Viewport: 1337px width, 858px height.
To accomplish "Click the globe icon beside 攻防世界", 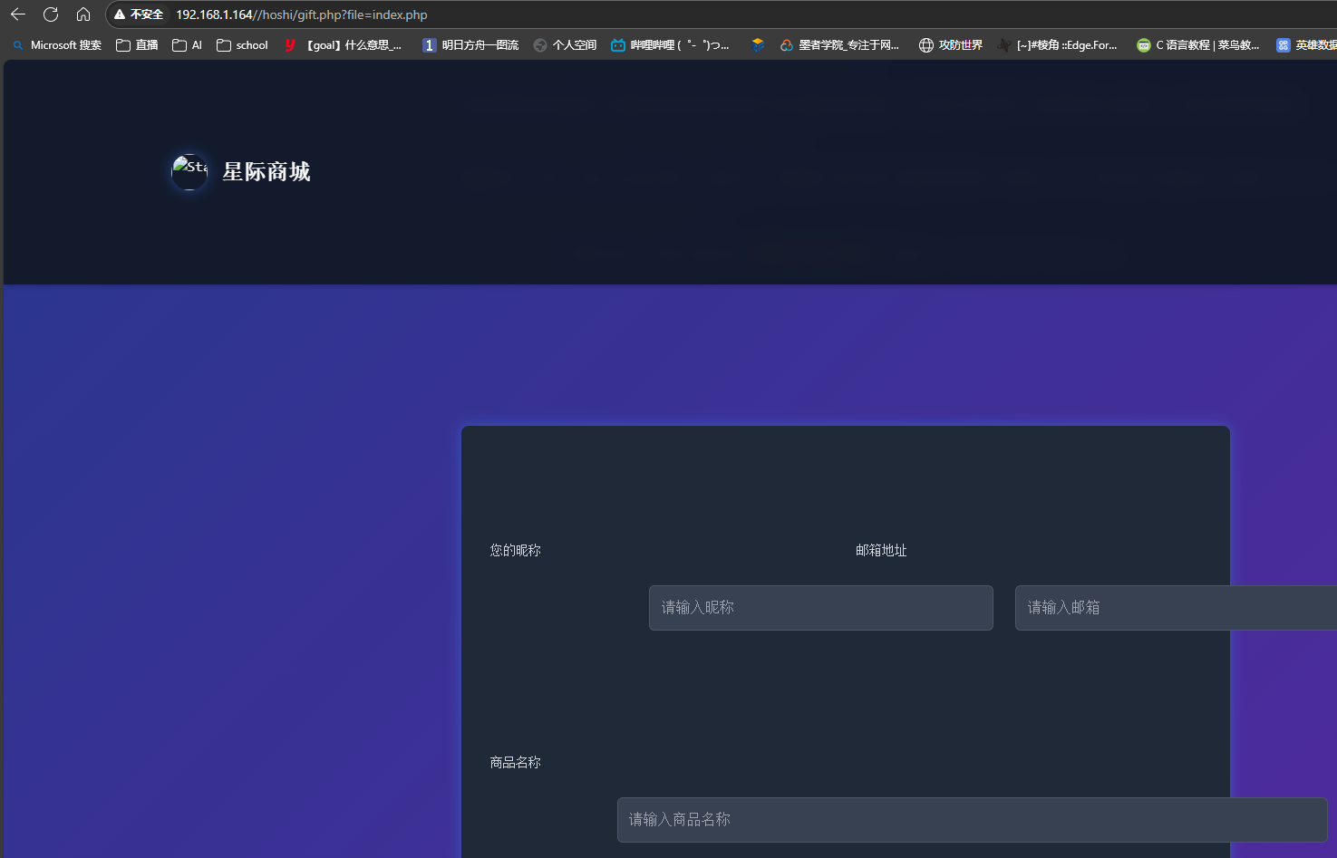I will tap(925, 44).
